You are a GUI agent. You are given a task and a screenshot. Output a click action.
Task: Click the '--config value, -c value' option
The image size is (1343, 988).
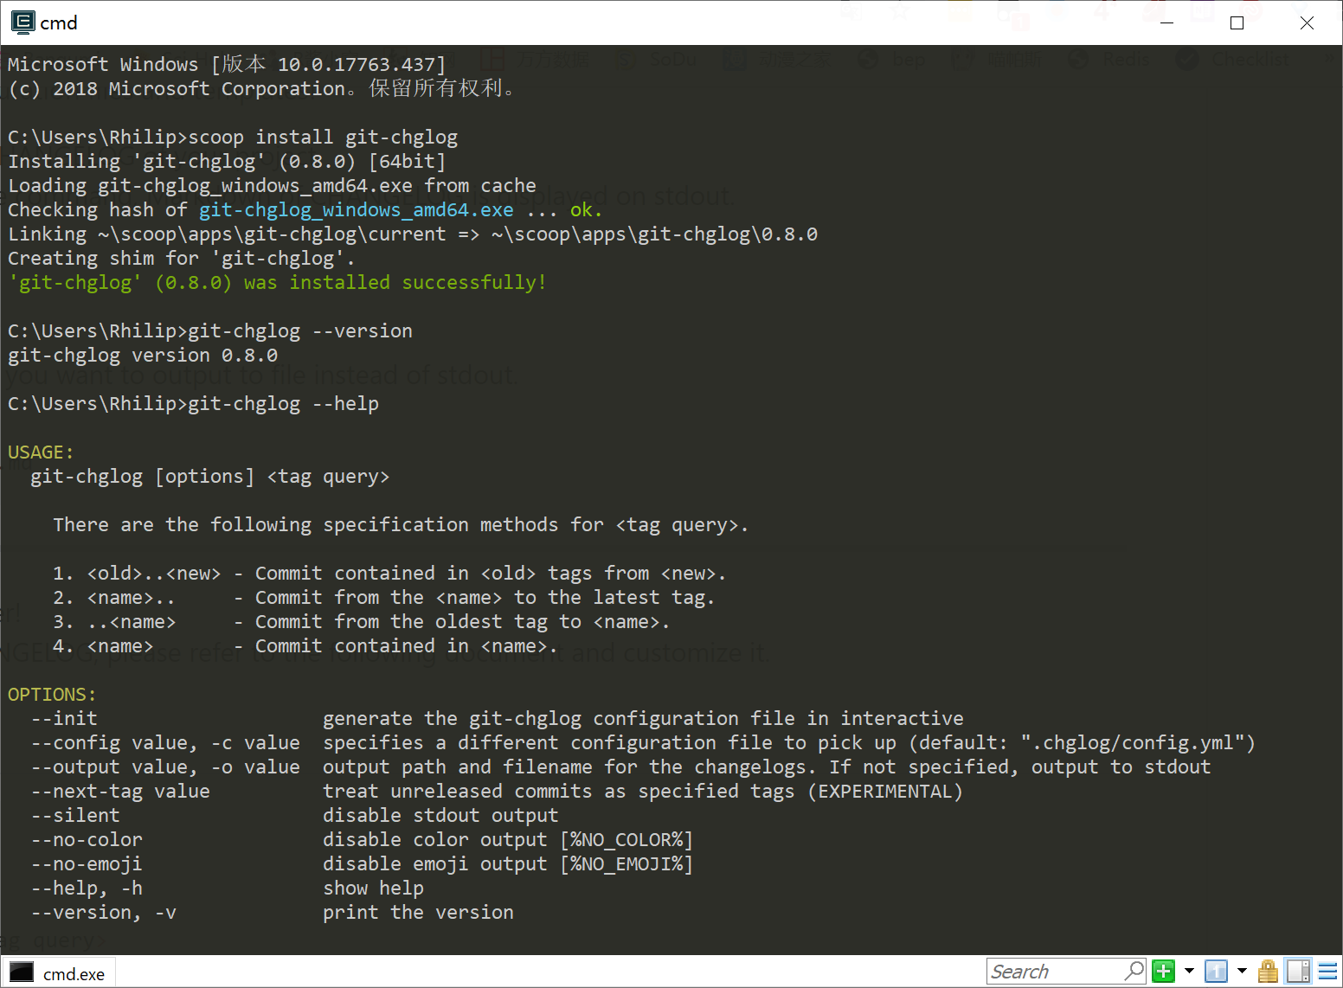point(165,742)
